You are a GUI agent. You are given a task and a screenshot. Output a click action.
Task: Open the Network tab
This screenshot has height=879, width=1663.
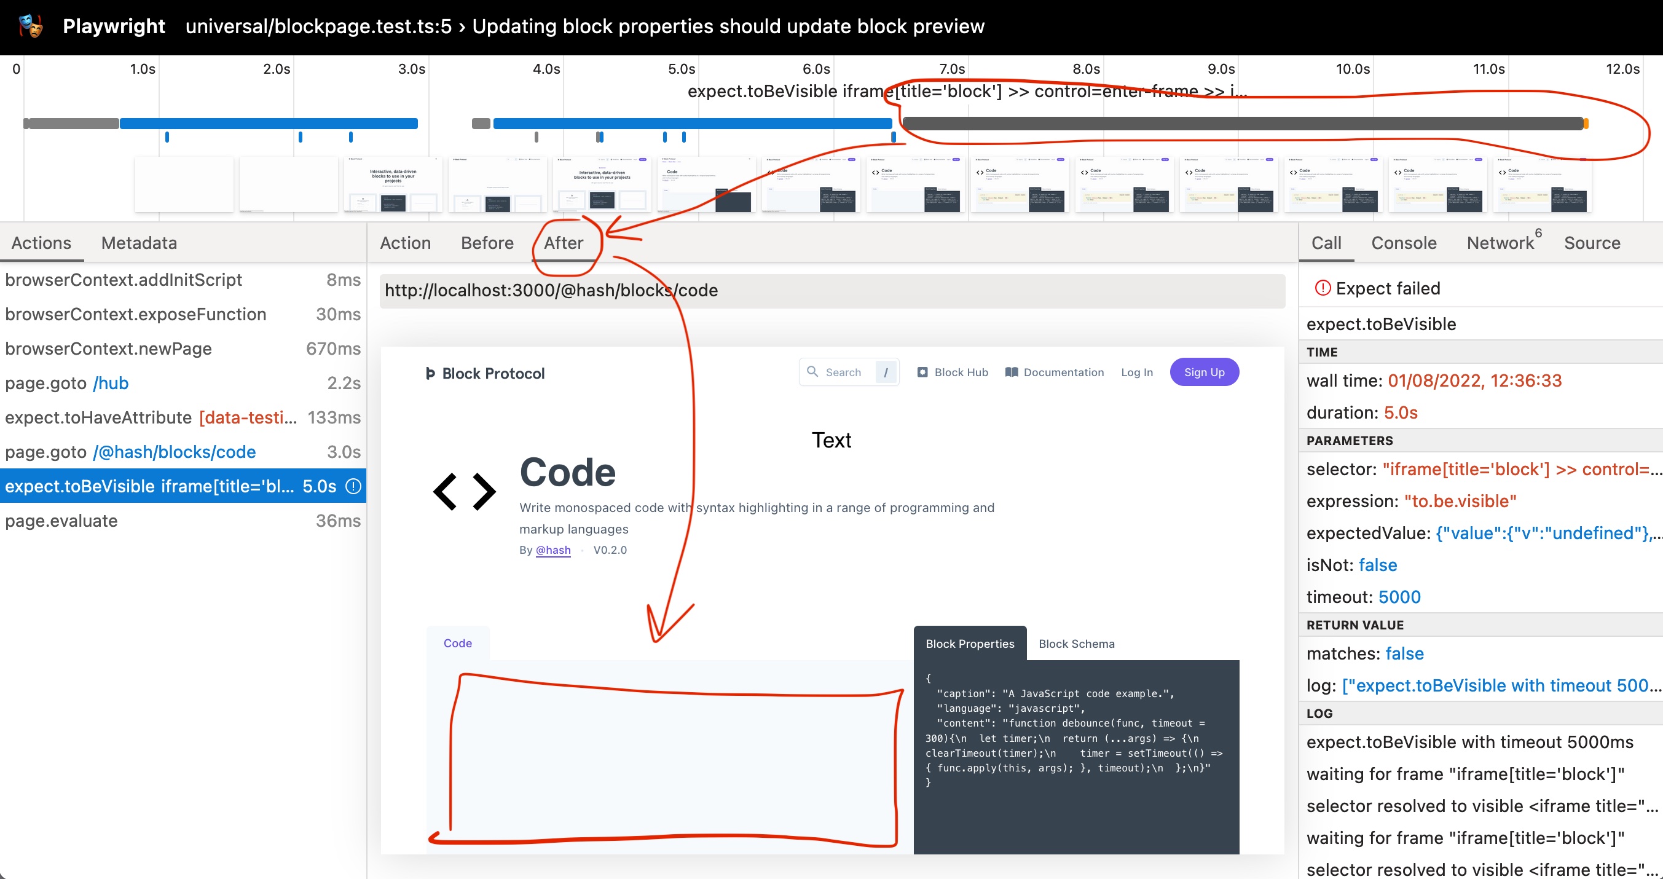1499,243
